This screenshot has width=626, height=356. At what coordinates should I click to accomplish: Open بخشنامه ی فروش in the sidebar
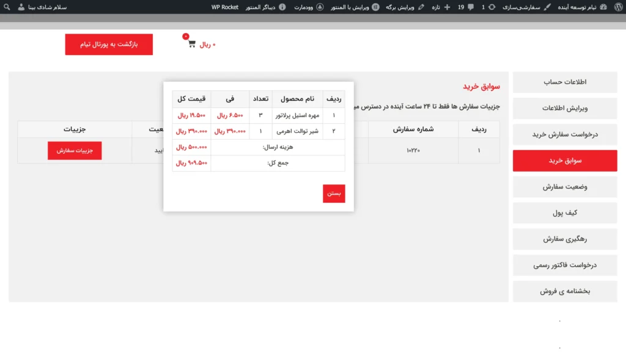tap(565, 291)
